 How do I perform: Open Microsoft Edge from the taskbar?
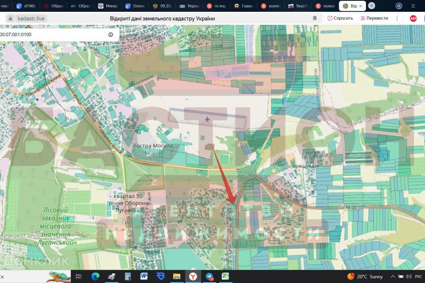point(95,276)
